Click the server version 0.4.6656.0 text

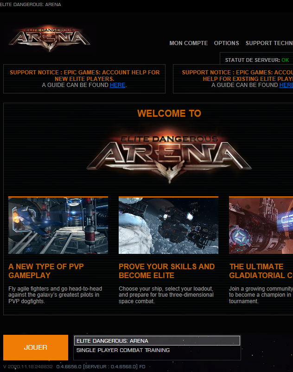coord(101,366)
